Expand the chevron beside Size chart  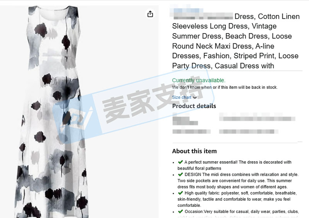pos(195,98)
